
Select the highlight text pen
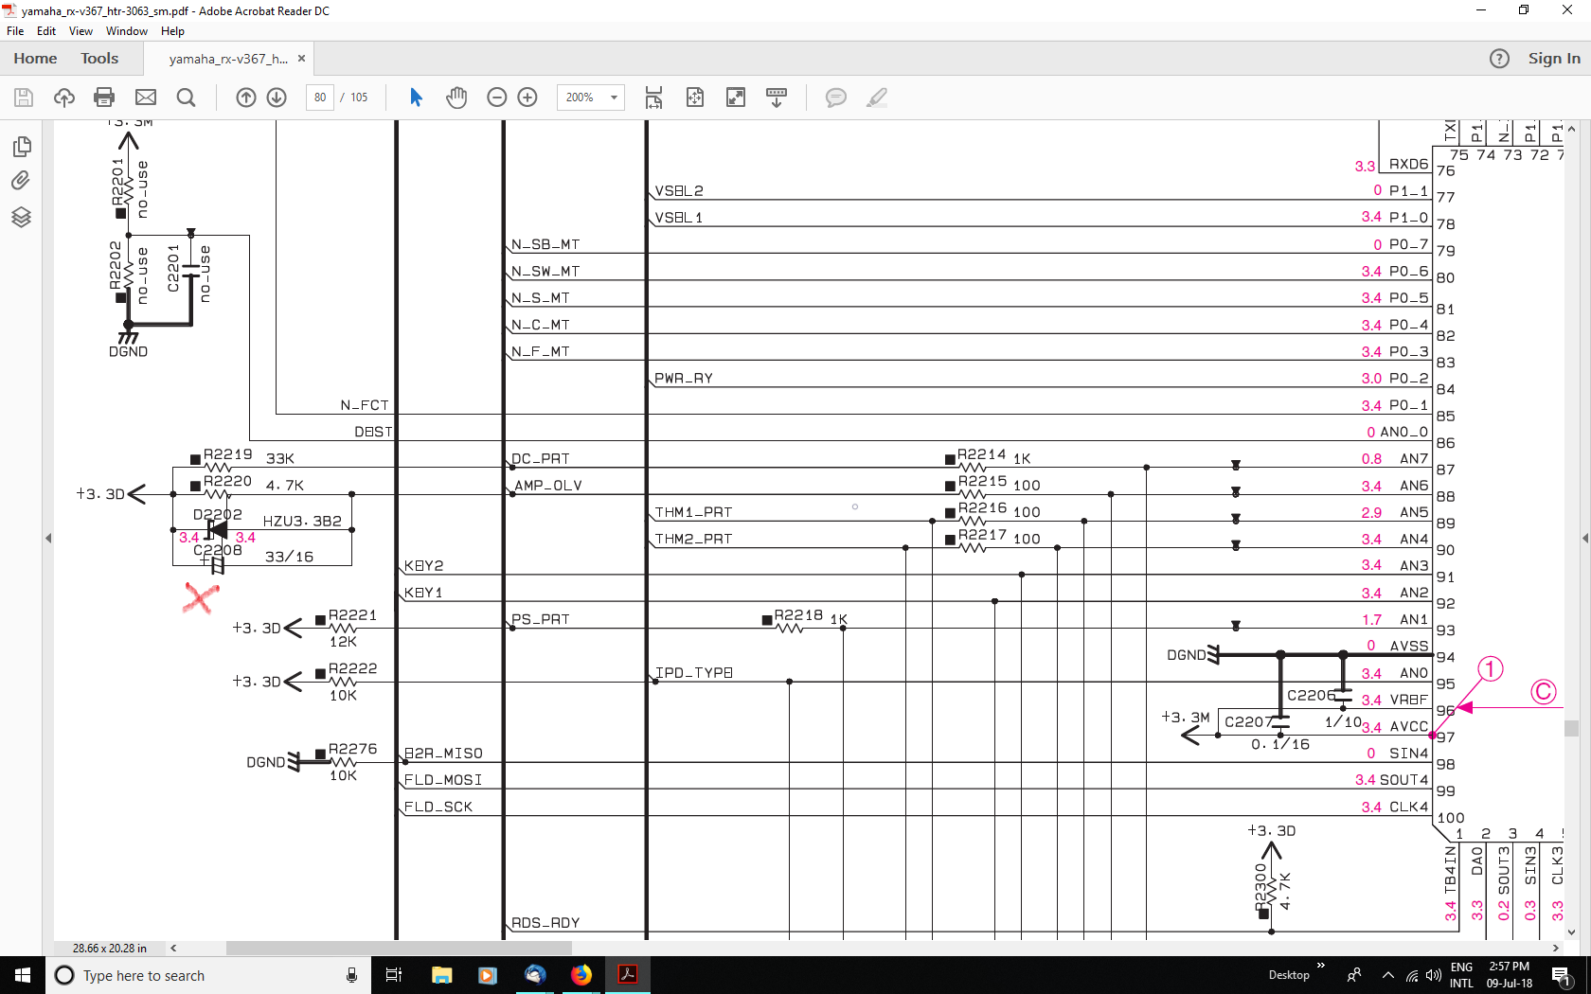(877, 98)
